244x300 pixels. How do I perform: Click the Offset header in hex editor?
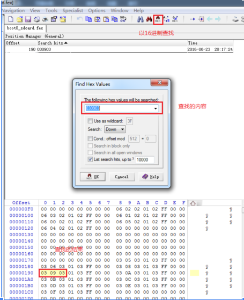coord(21,203)
